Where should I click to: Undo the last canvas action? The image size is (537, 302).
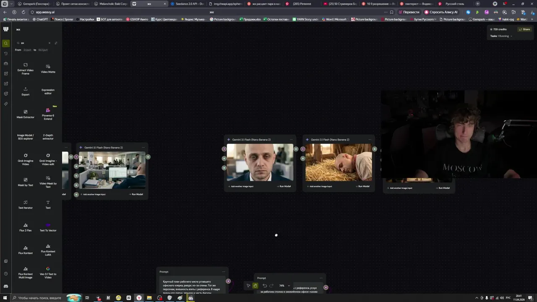[265, 286]
